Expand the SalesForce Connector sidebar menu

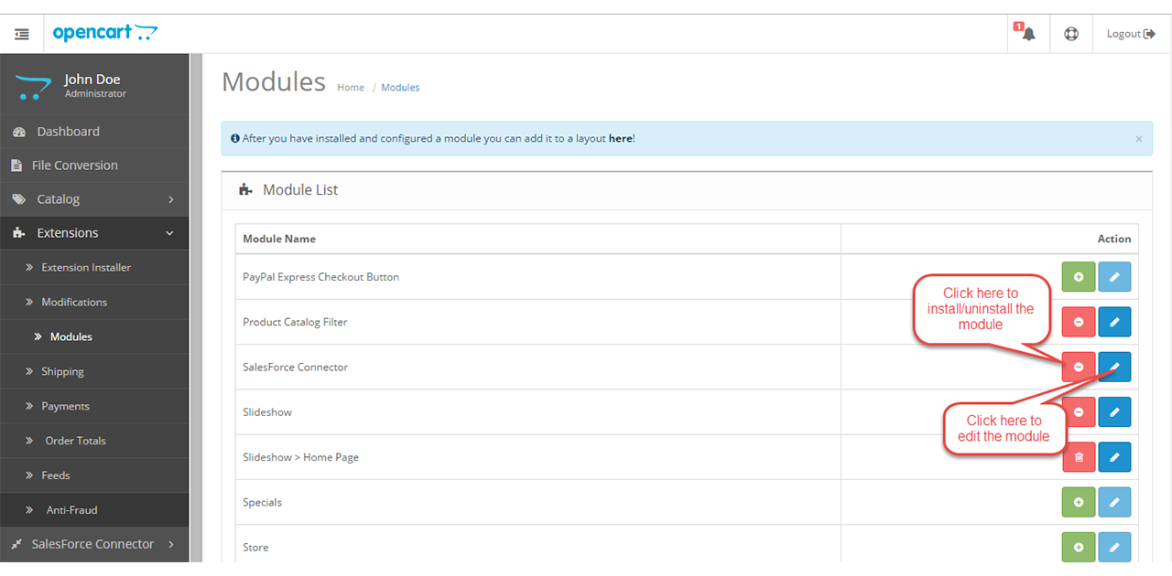(x=94, y=544)
